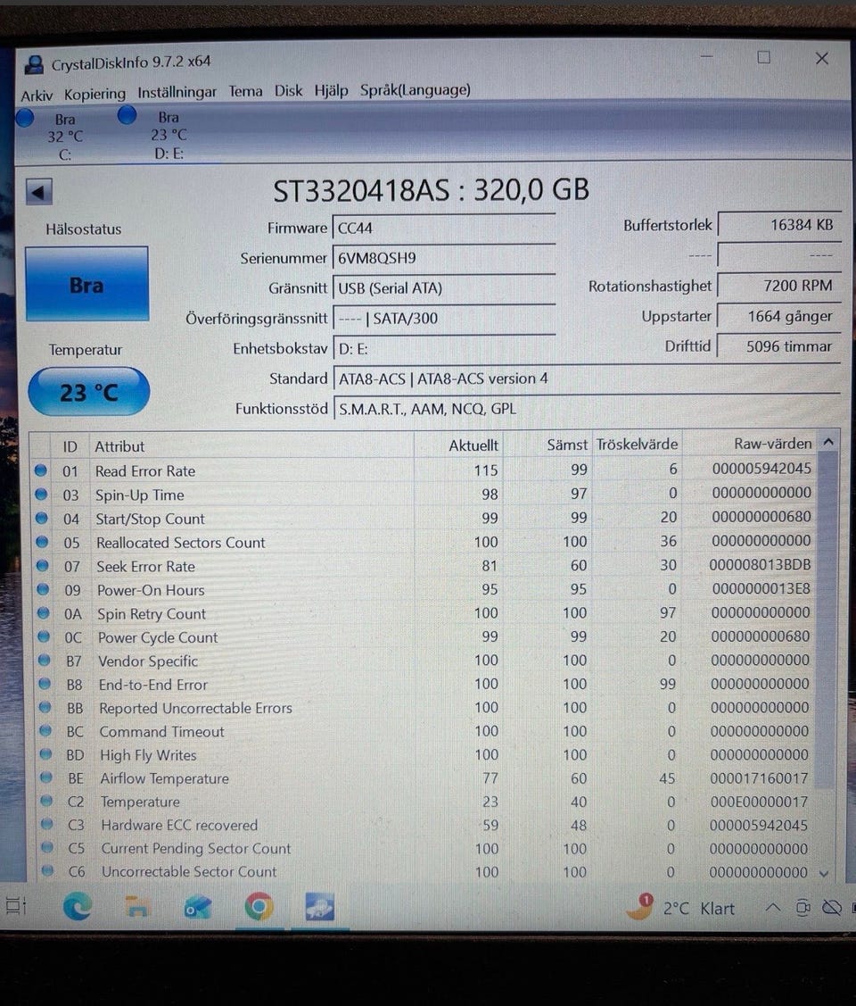Click the Firmware field CC44
Viewport: 856px width, 1006px height.
[443, 228]
